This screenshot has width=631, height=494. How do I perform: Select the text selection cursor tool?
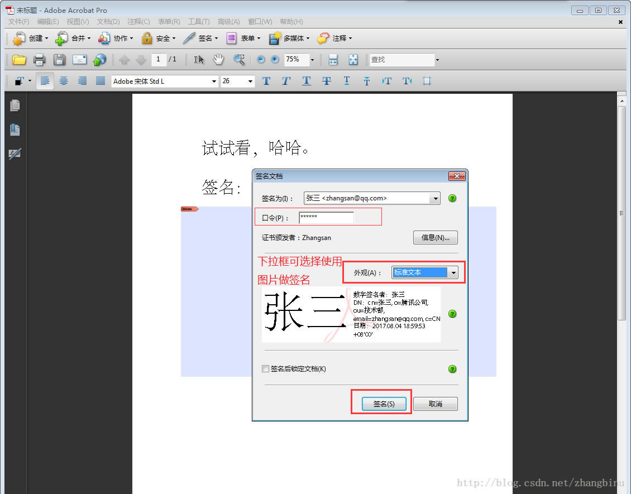199,60
